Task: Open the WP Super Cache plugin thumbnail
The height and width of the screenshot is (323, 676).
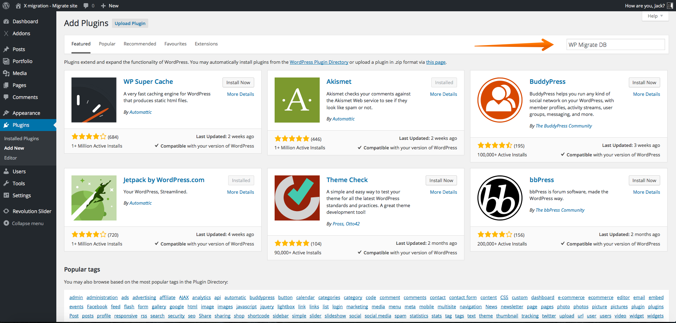Action: pos(94,100)
